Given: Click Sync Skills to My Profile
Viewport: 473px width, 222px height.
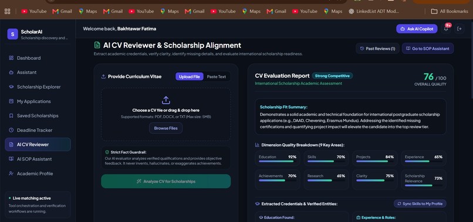Looking at the screenshot, I should 420,204.
